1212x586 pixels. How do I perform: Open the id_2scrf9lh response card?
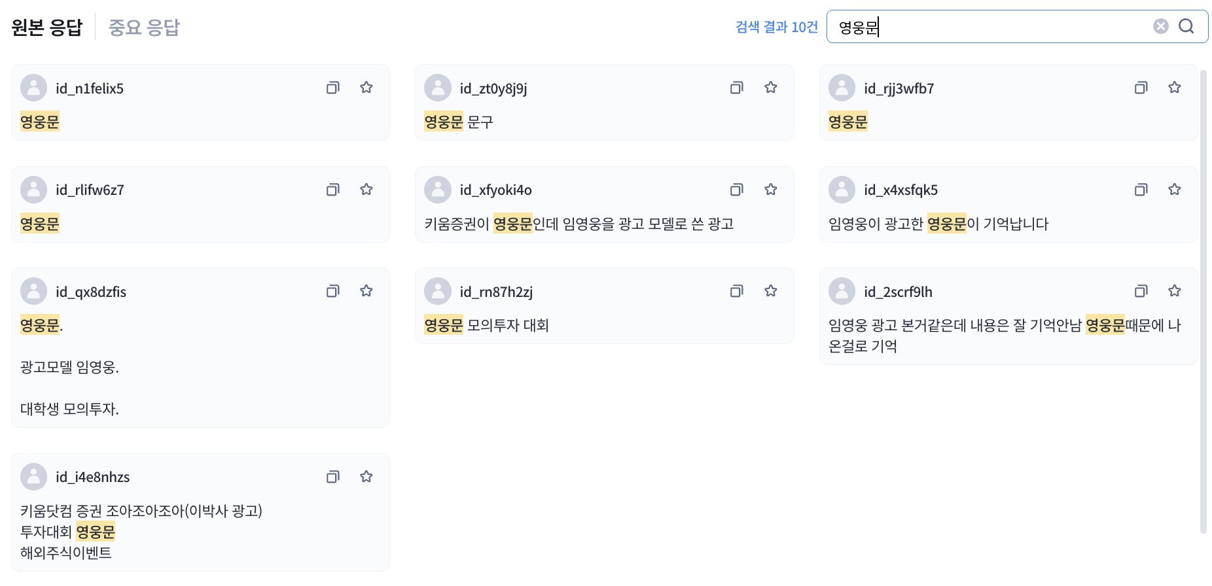(1008, 335)
